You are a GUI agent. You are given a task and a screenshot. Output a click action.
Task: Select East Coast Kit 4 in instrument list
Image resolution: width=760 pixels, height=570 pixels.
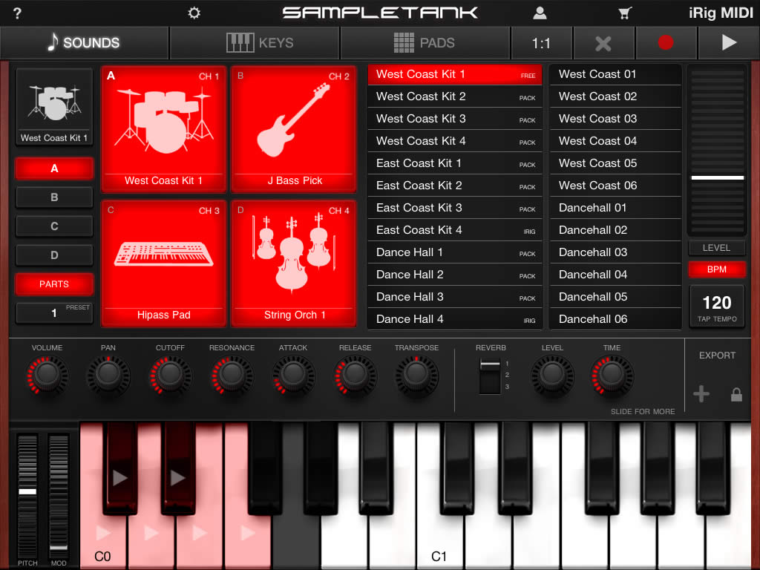(x=455, y=230)
